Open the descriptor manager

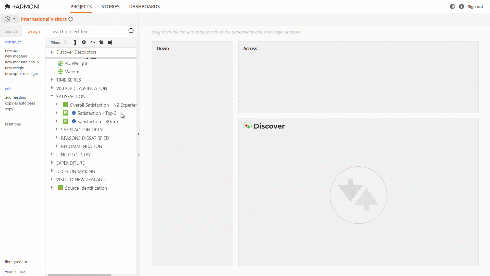22,74
